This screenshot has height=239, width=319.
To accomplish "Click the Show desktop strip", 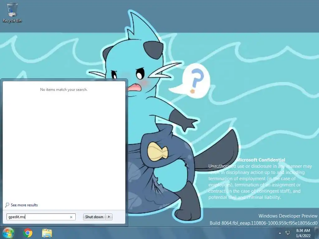I will [x=317, y=233].
